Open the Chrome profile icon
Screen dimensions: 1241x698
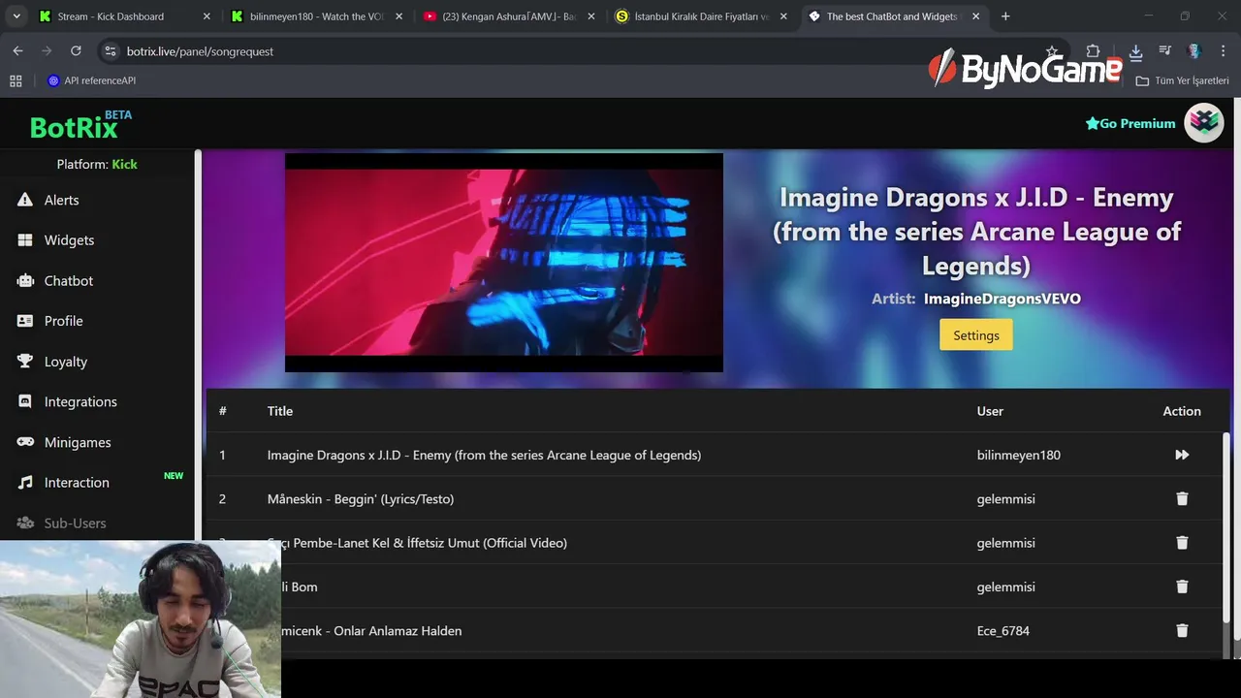tap(1194, 51)
